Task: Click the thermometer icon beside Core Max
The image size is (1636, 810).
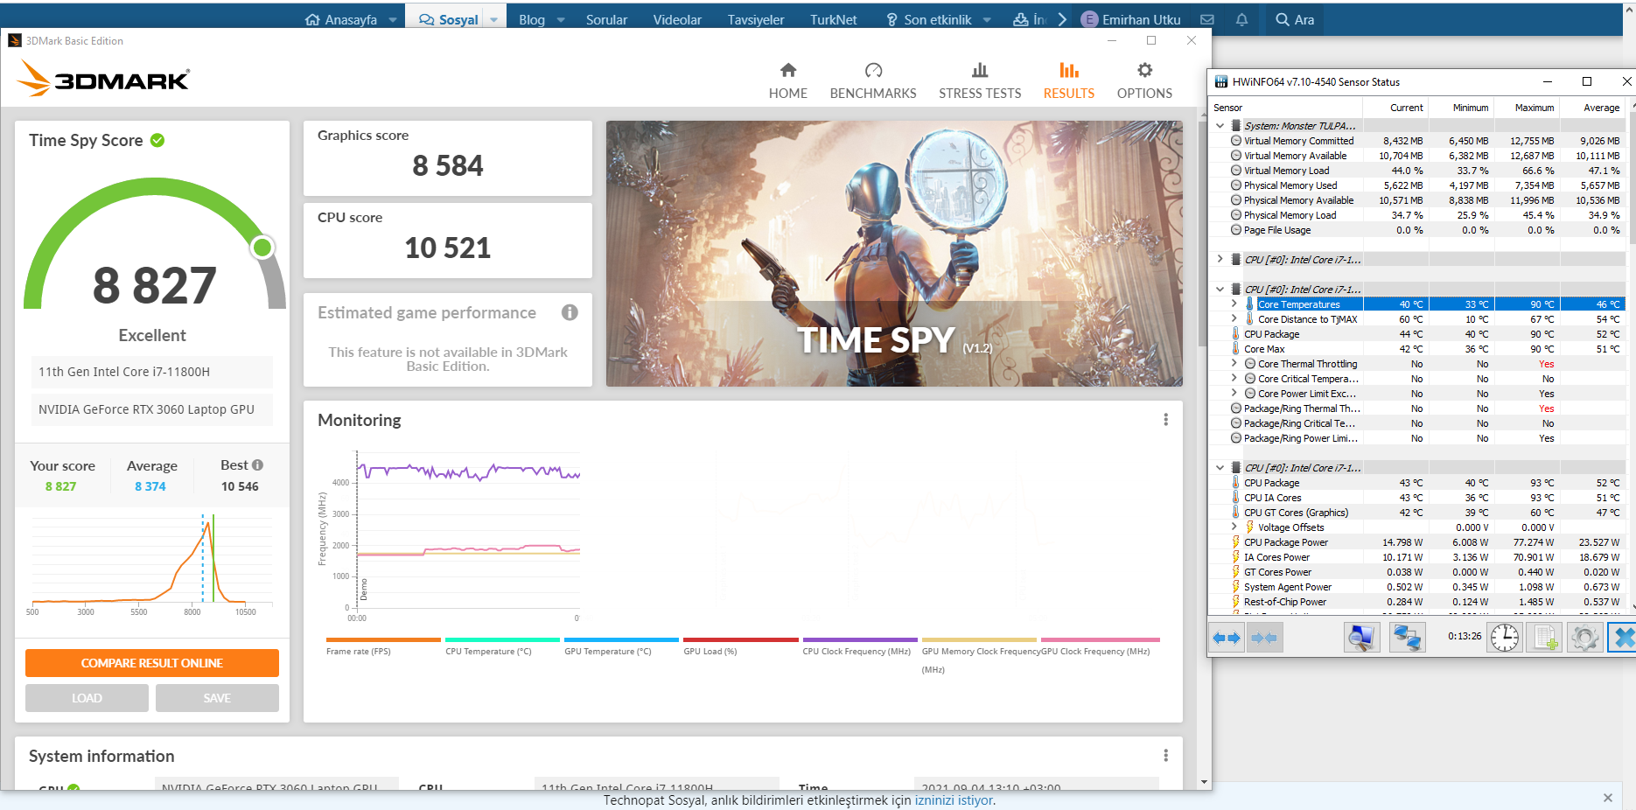Action: 1235,349
